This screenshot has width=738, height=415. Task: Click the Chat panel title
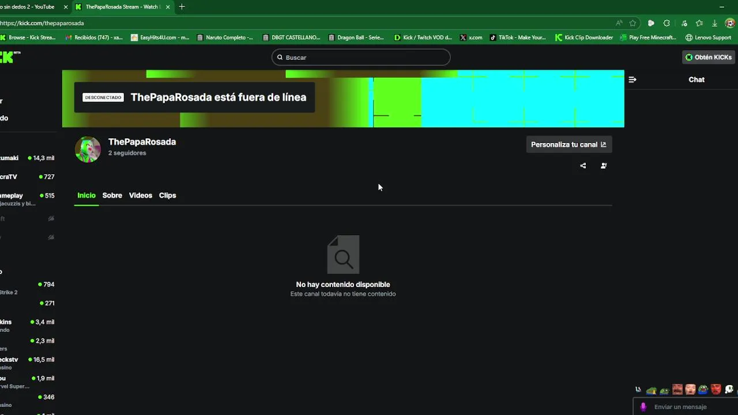tap(696, 80)
